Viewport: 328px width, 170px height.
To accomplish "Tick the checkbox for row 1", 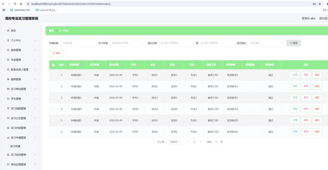I will coord(53,75).
